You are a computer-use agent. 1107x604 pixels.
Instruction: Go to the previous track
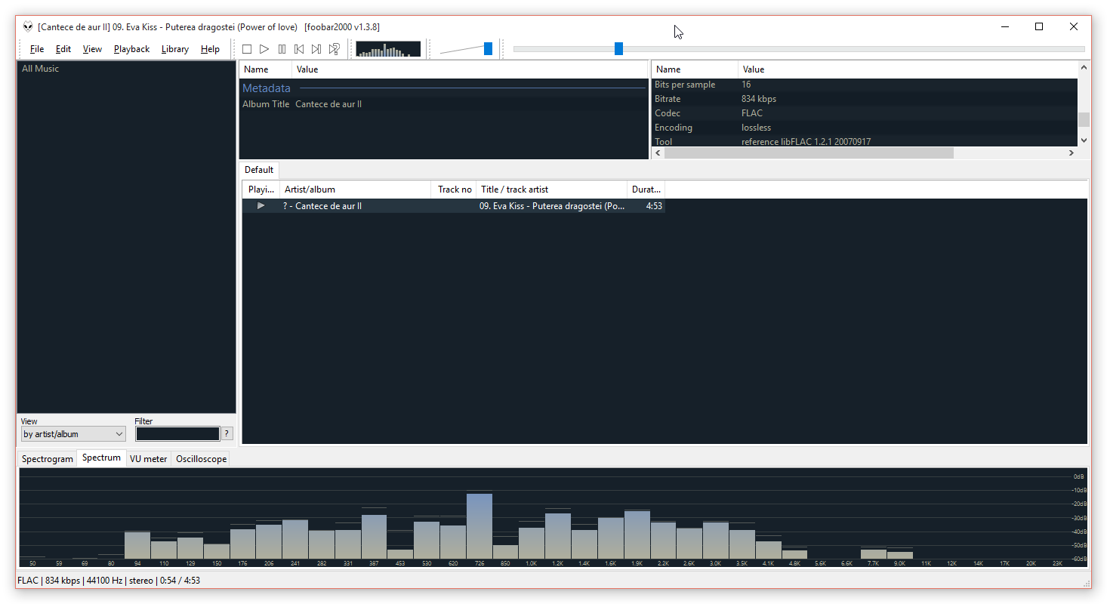coord(299,49)
